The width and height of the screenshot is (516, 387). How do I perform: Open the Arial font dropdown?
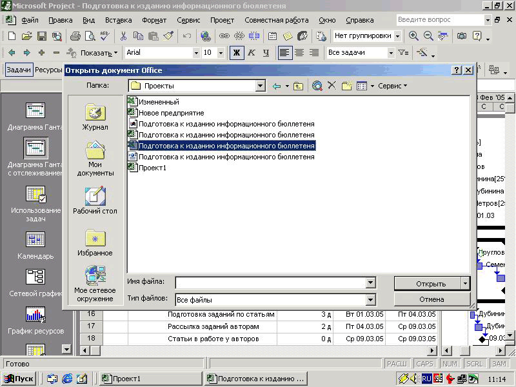(196, 53)
